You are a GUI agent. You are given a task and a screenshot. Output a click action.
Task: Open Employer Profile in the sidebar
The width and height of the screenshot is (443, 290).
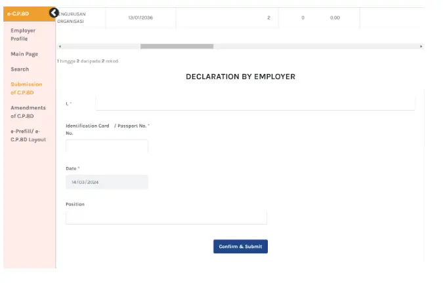pos(23,35)
